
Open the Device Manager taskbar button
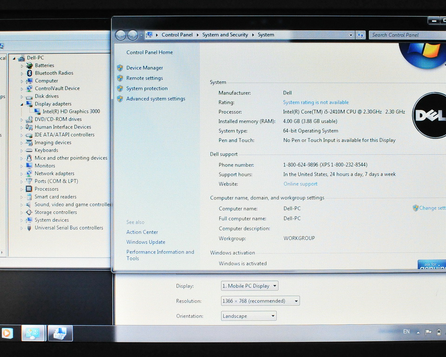coord(60,333)
